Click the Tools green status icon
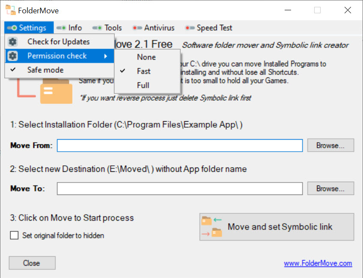This screenshot has height=278, width=363. tap(97, 28)
